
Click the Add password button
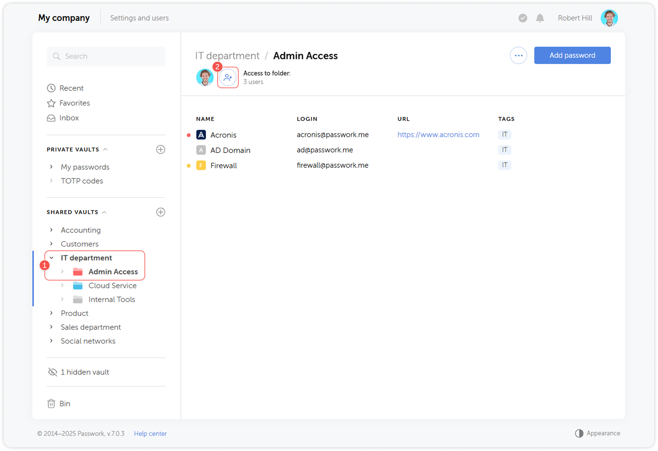(x=572, y=55)
